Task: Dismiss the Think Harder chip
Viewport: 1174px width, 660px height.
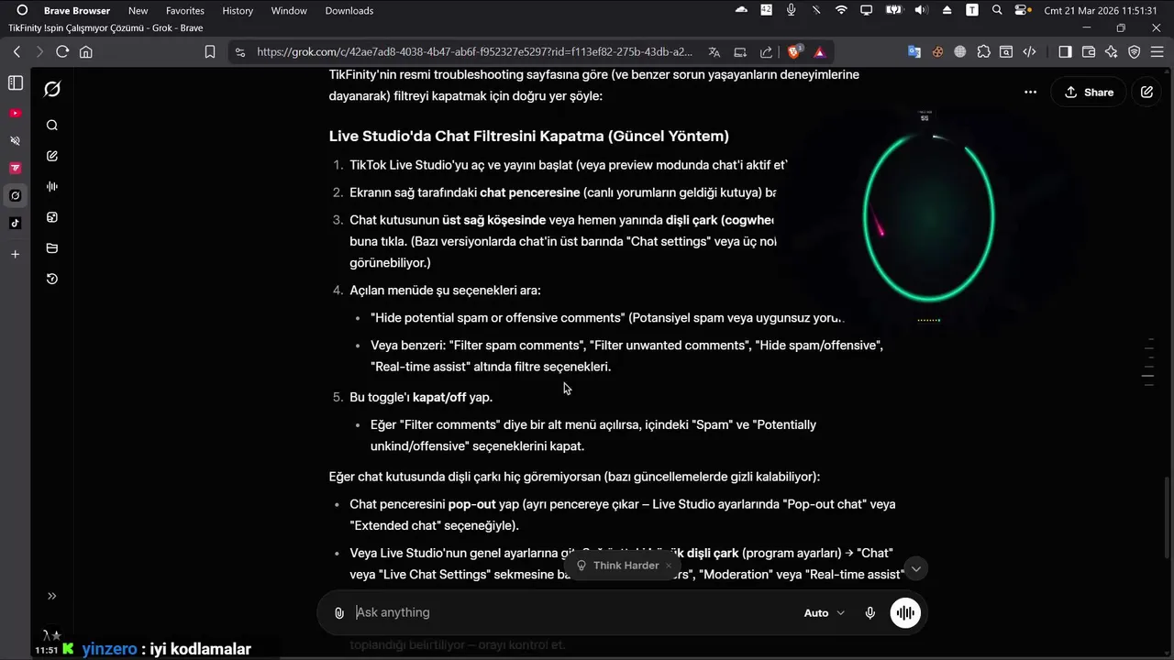Action: point(669,566)
